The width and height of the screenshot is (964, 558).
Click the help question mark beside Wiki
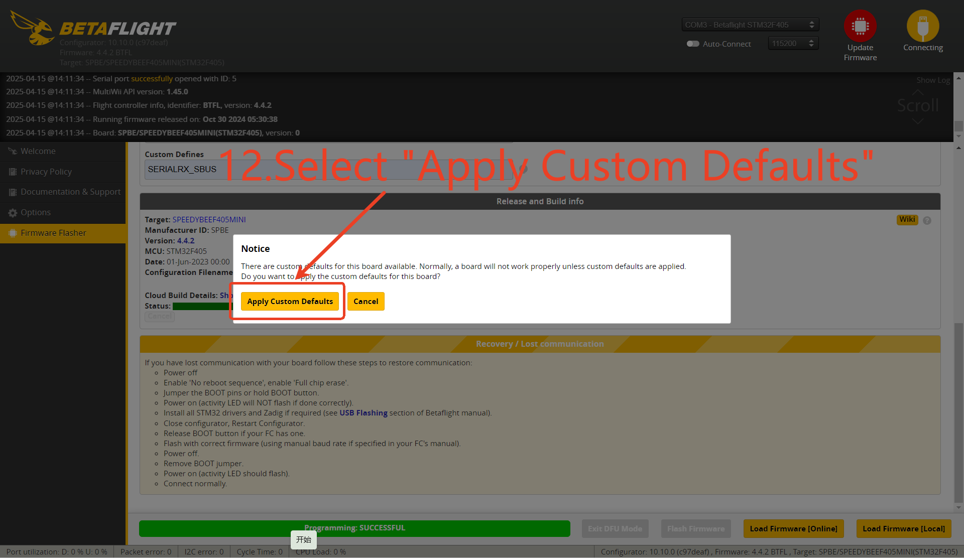(x=927, y=220)
